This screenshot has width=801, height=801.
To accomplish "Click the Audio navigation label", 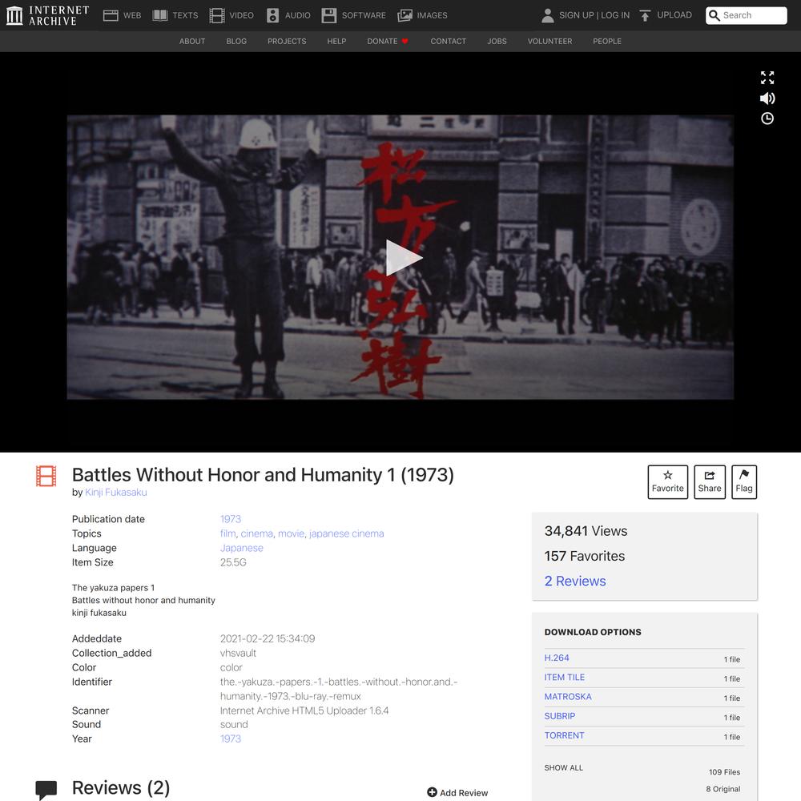I will pos(298,15).
